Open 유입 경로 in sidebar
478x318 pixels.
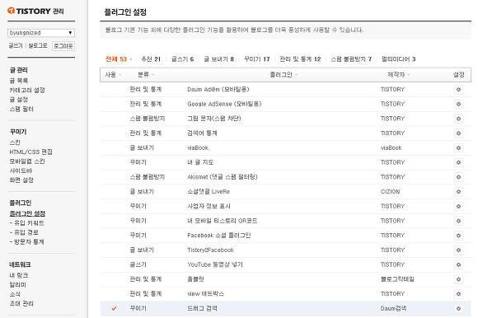(24, 232)
